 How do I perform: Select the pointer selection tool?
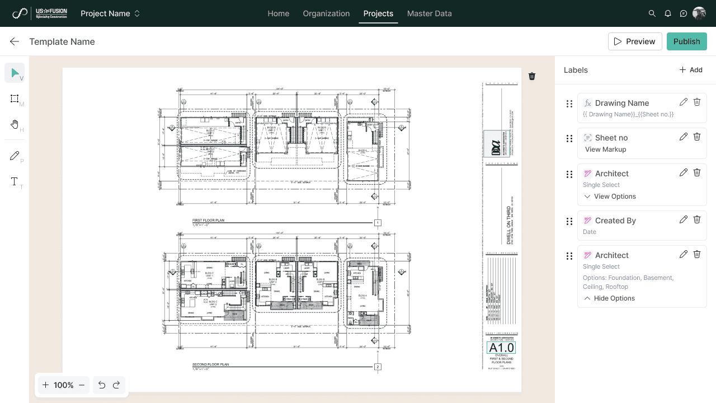(15, 73)
